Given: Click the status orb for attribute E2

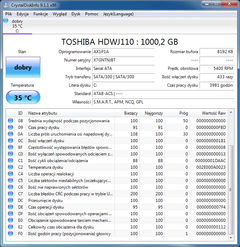Looking at the screenshot, I should (10, 227).
